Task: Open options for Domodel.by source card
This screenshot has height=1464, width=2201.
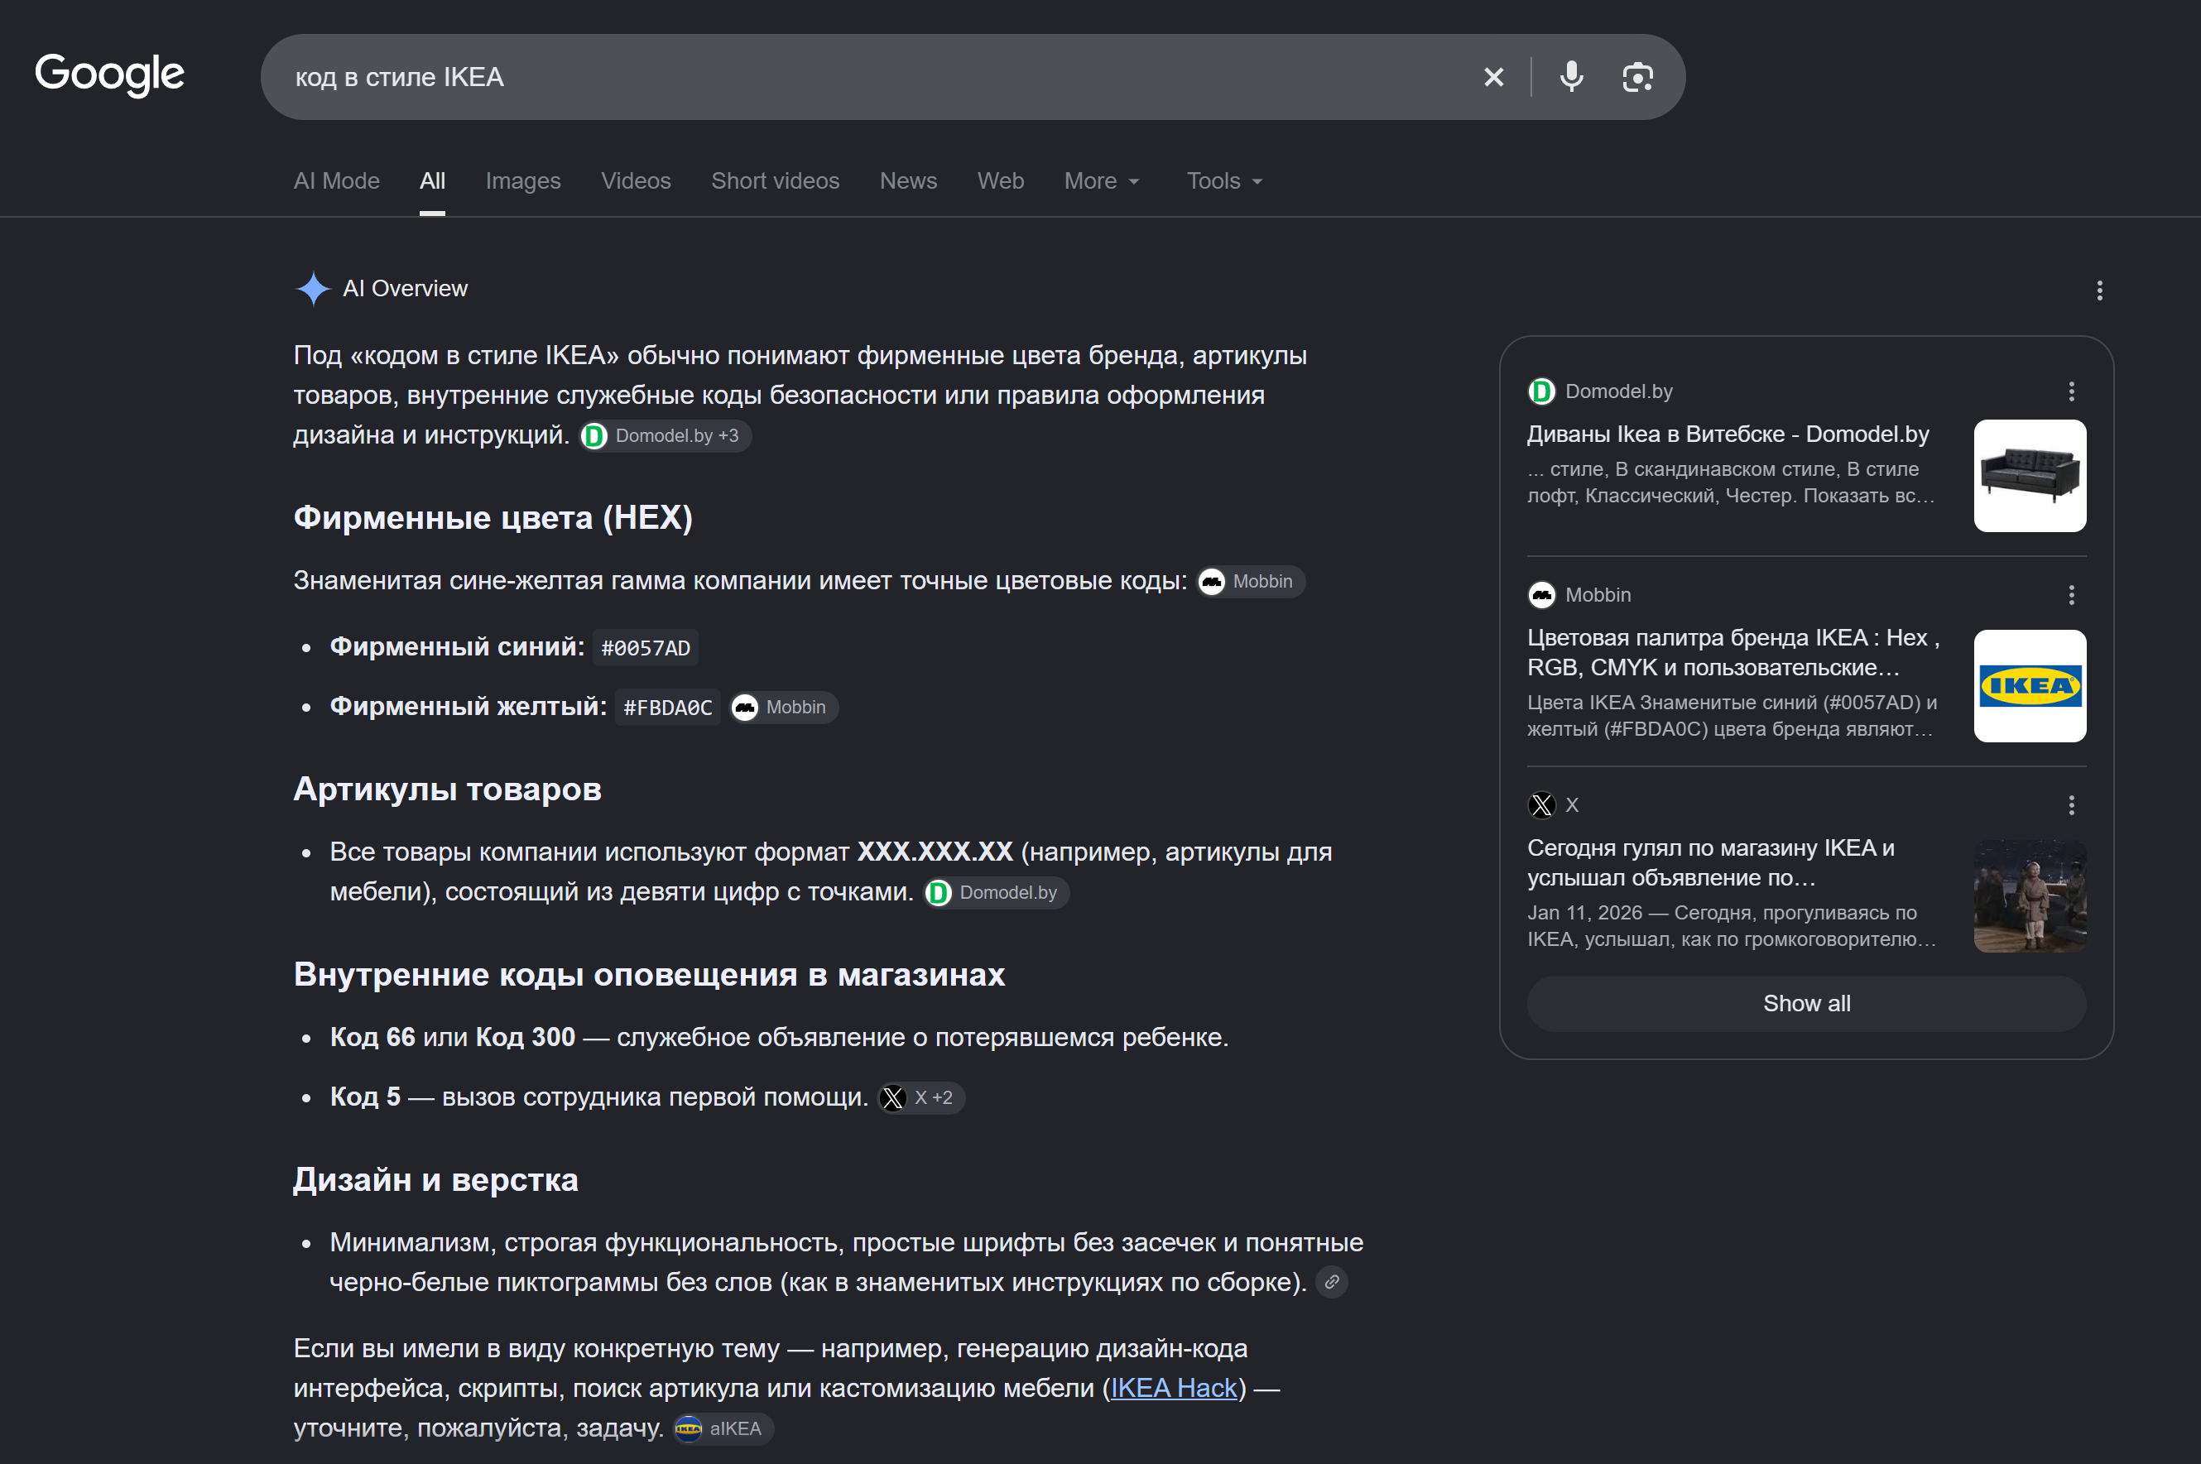Action: click(x=2071, y=392)
